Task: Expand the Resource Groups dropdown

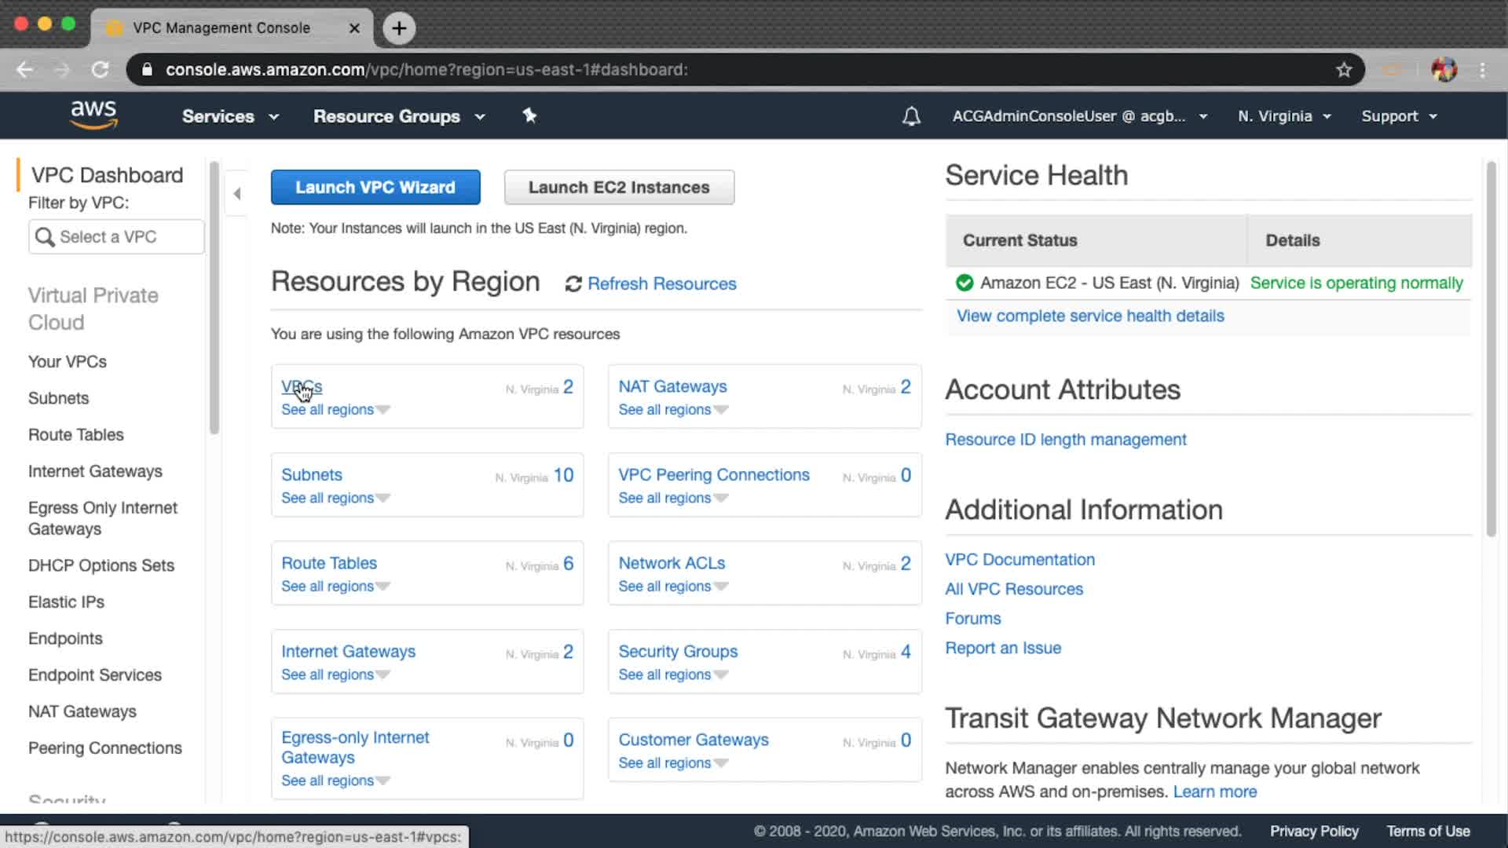Action: [398, 116]
